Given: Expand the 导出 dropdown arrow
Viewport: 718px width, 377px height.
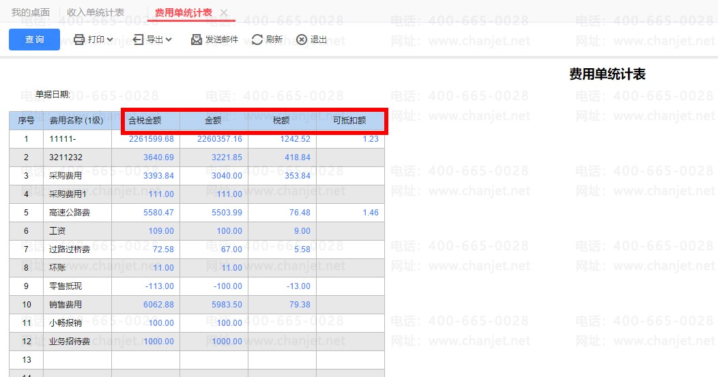Looking at the screenshot, I should [169, 40].
